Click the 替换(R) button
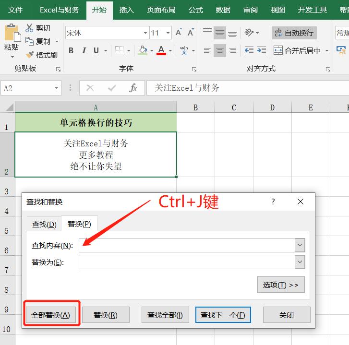Image resolution: width=349 pixels, height=345 pixels. [x=106, y=315]
